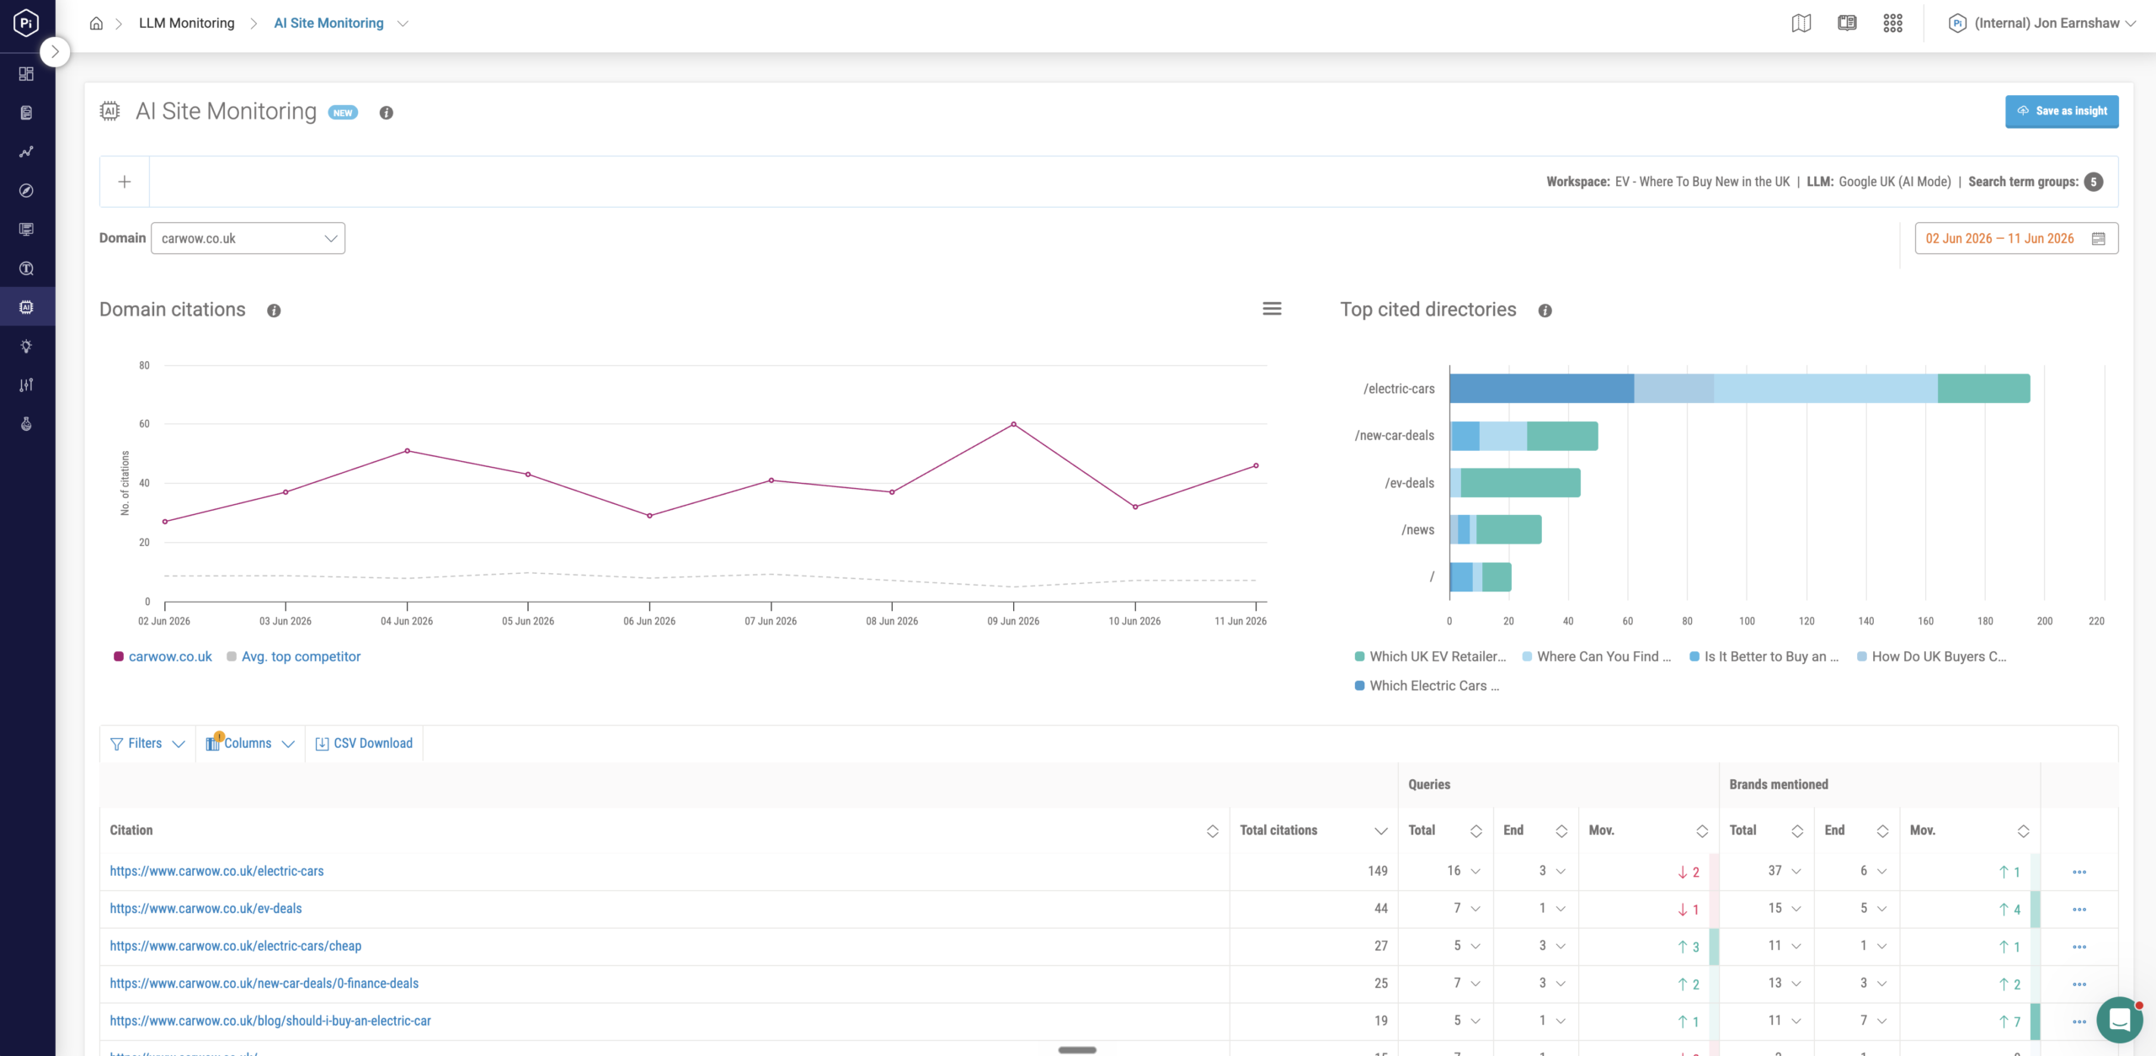2156x1056 pixels.
Task: Open the should-i-buy-an-electric-car blog link
Action: pyautogui.click(x=270, y=1021)
